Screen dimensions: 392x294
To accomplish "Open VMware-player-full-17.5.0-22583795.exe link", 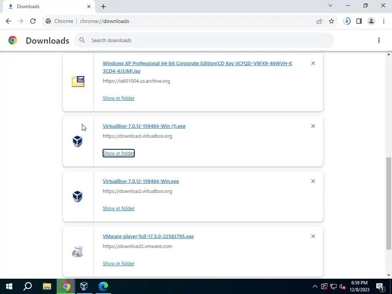I will (148, 237).
